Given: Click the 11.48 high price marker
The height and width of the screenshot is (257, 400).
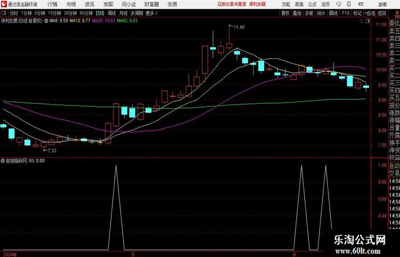Looking at the screenshot, I should [x=239, y=27].
